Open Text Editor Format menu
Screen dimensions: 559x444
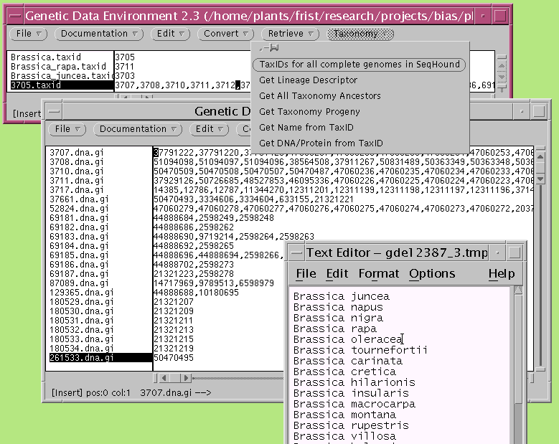coord(379,274)
